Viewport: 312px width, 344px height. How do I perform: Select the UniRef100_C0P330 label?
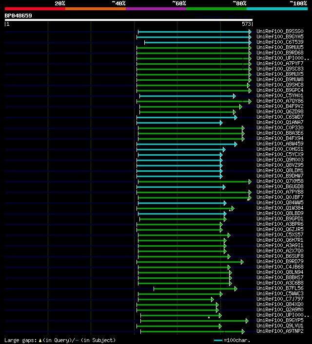(280, 127)
